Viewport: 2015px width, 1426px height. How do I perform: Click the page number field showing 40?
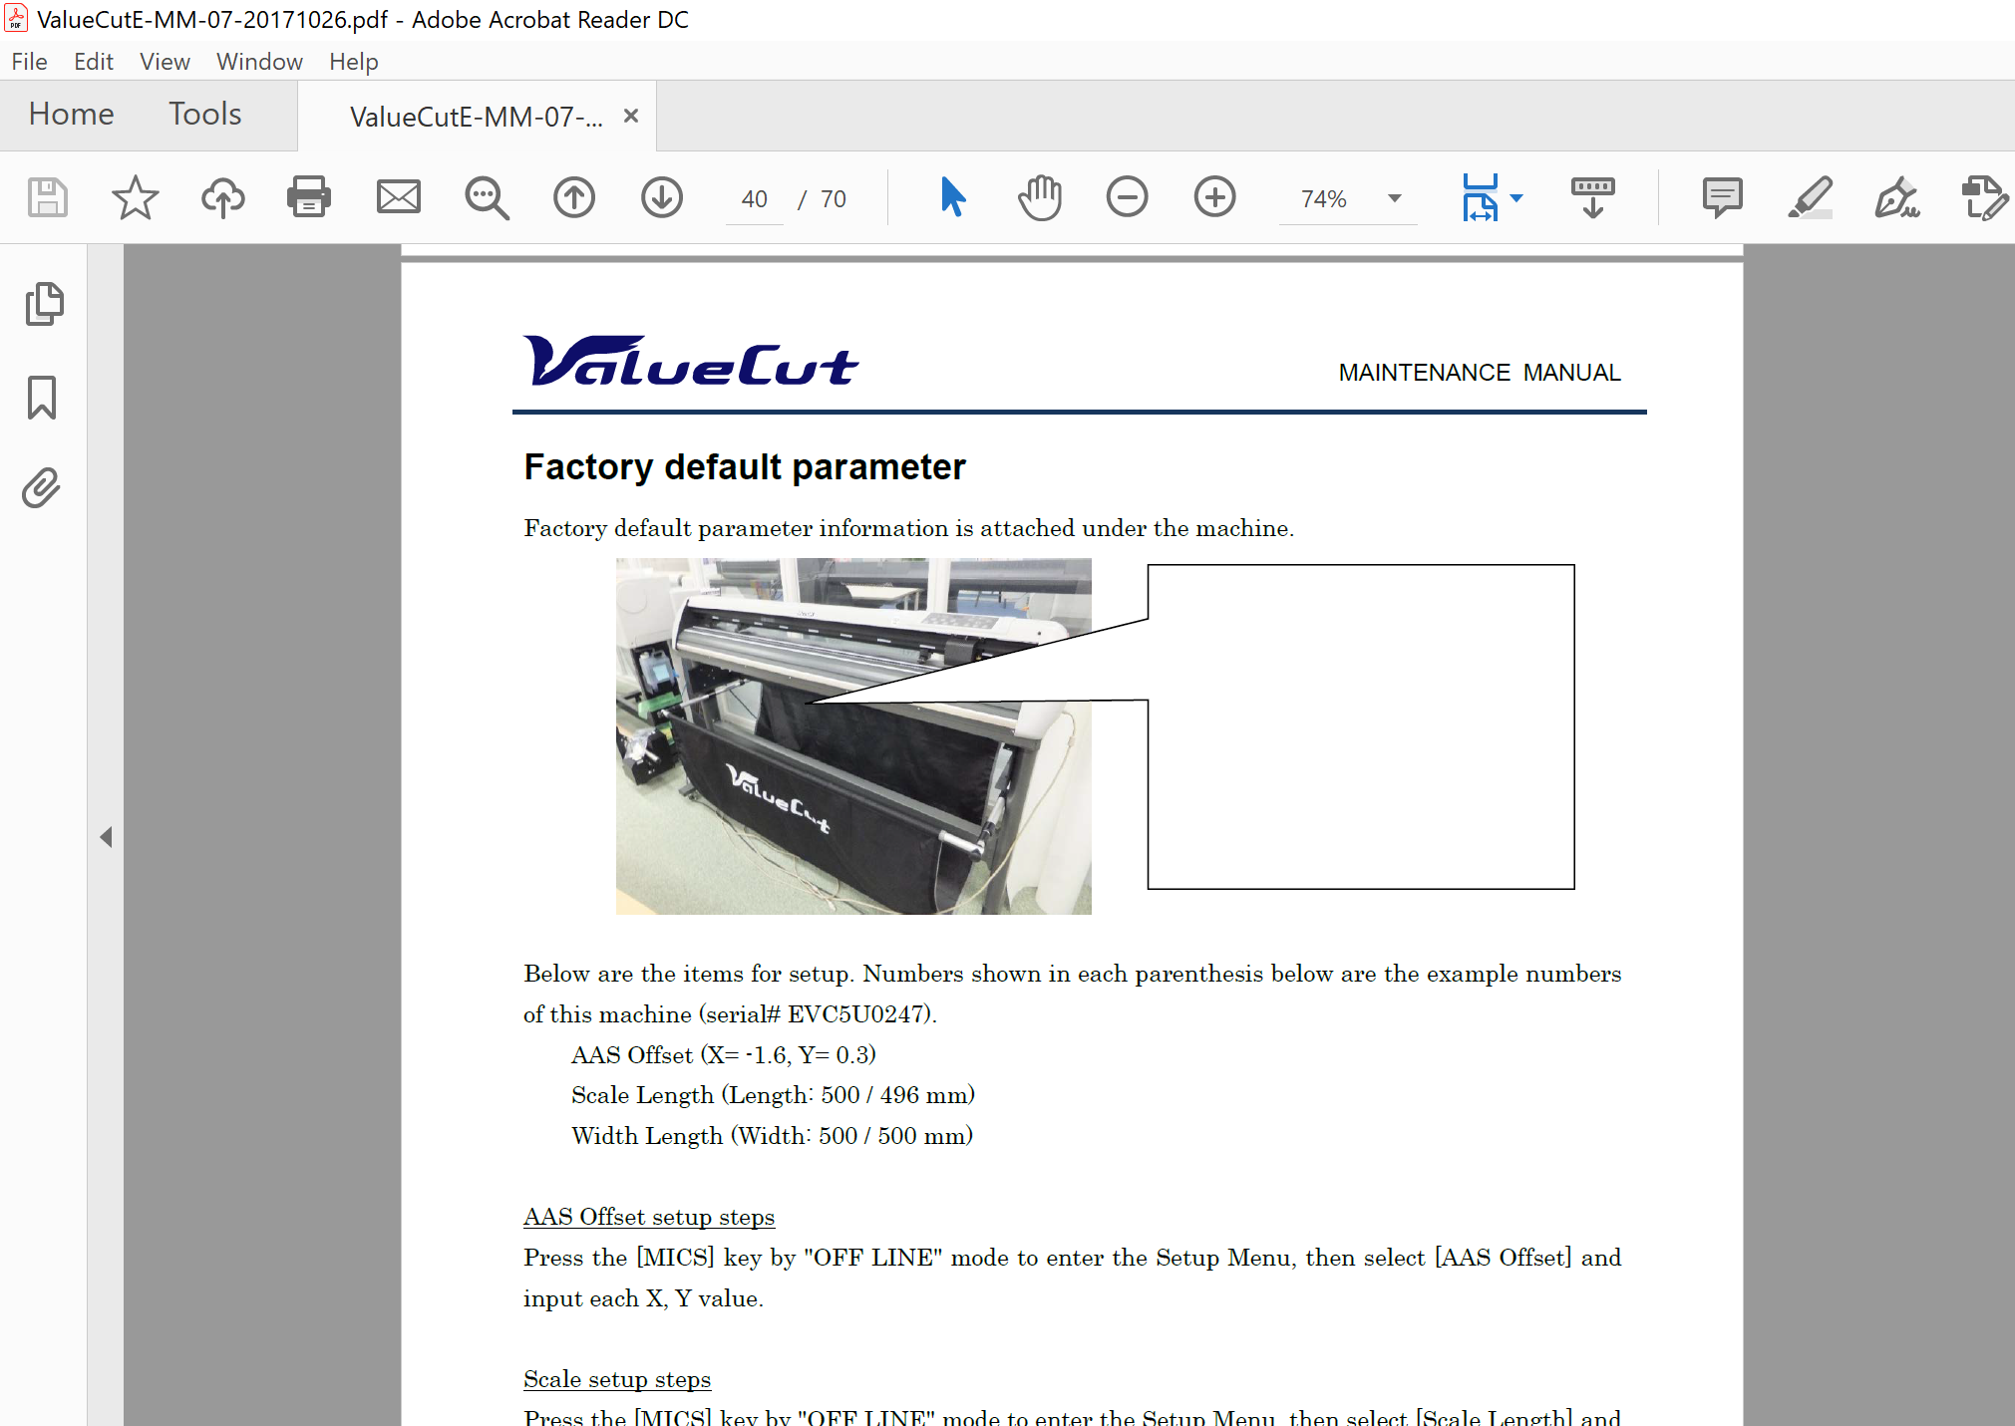755,199
